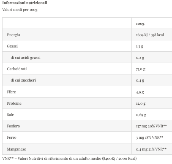Select the VNR footnote text below table
172x164 pixels.
click(69, 159)
